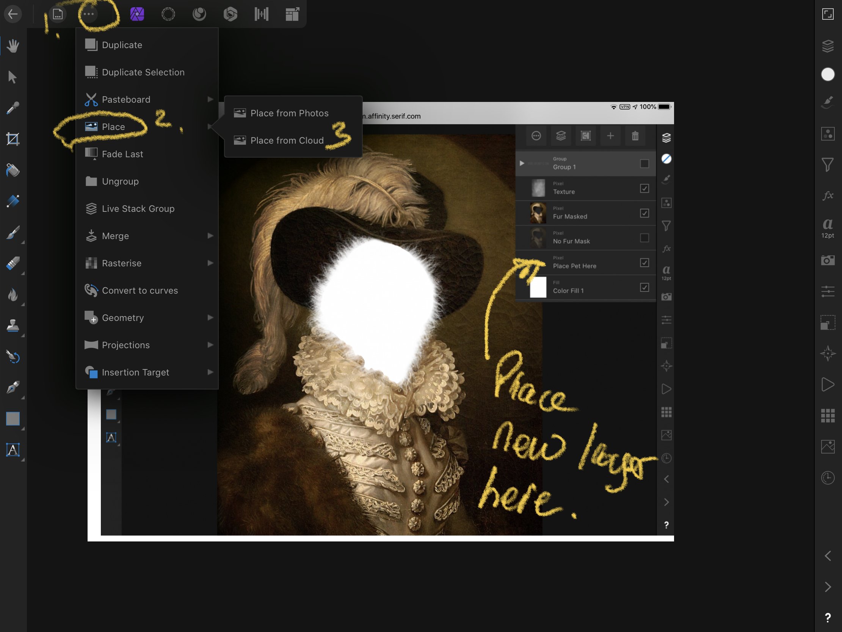Viewport: 842px width, 632px height.
Task: Open the Place menu entry
Action: [x=147, y=127]
